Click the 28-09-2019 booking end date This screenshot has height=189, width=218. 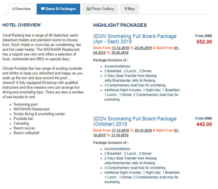(x=143, y=48)
